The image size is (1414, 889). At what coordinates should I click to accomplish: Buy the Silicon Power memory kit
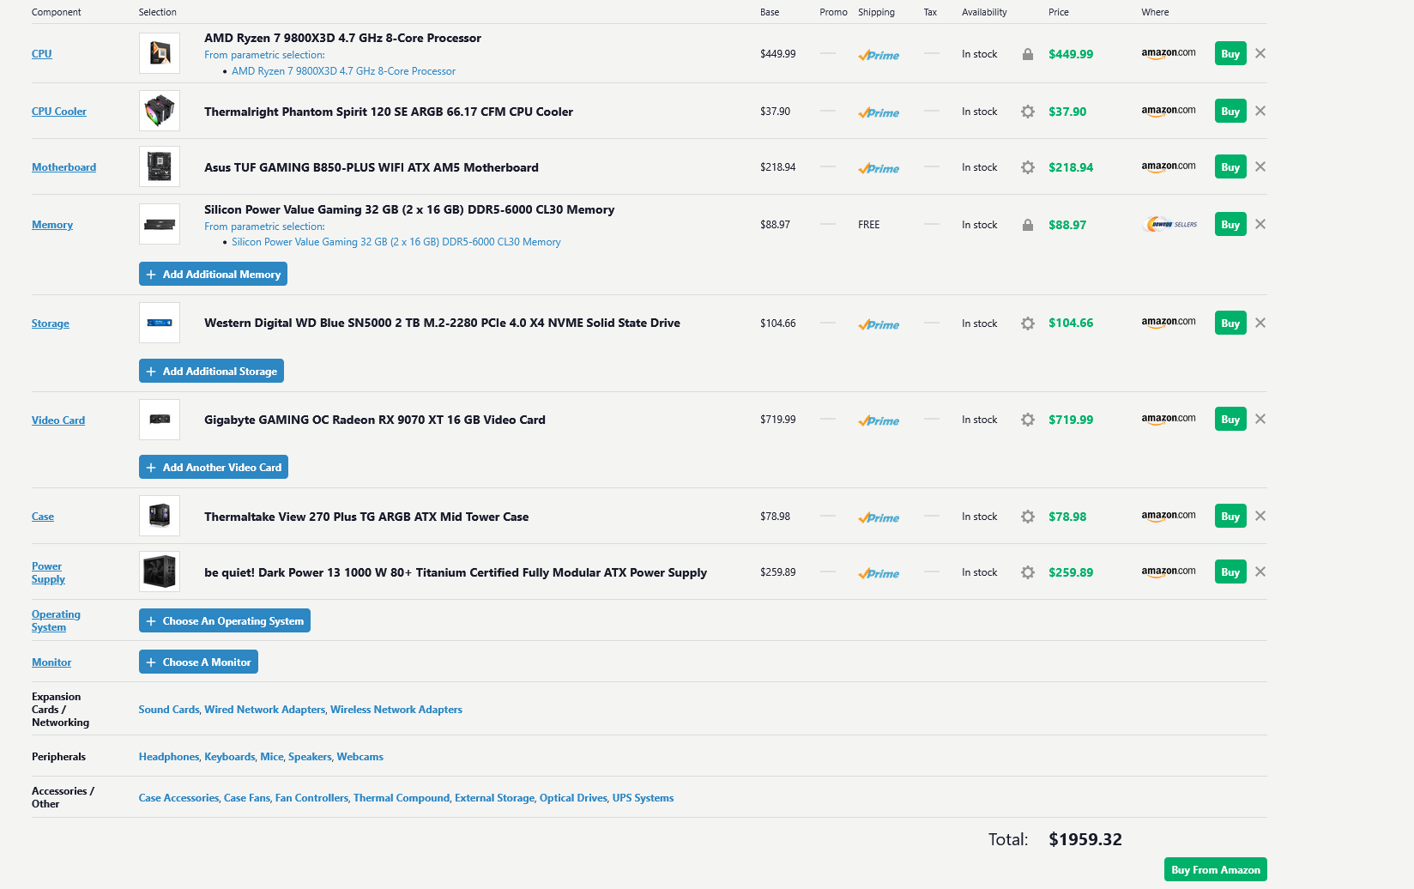tap(1230, 224)
